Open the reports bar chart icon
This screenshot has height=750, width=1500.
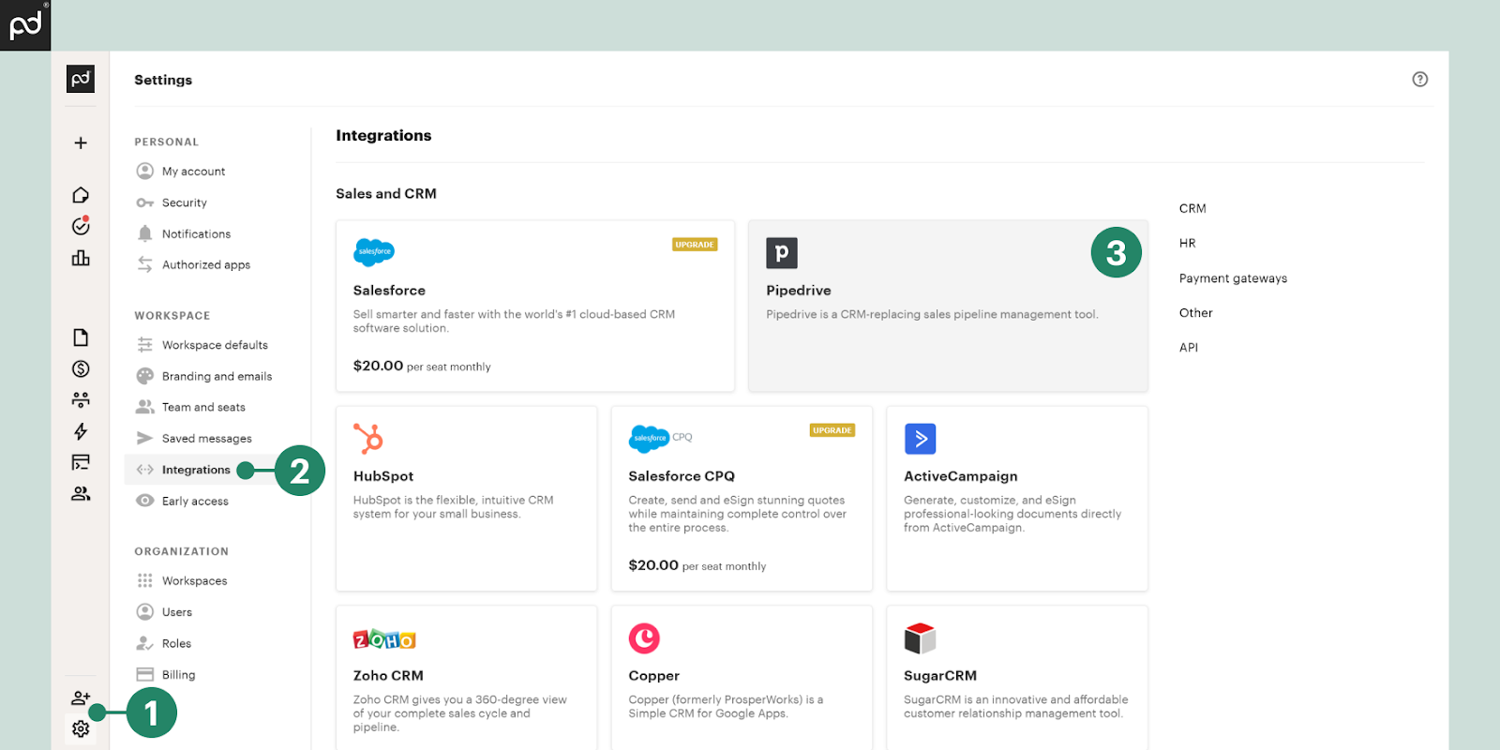pos(81,258)
